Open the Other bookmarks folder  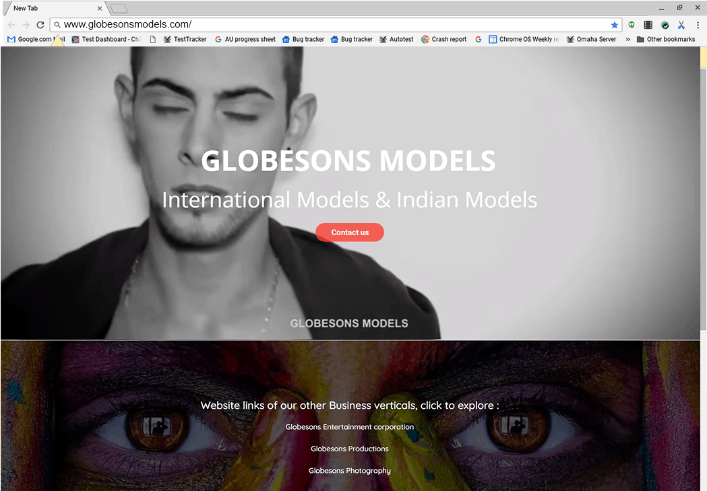pos(665,39)
